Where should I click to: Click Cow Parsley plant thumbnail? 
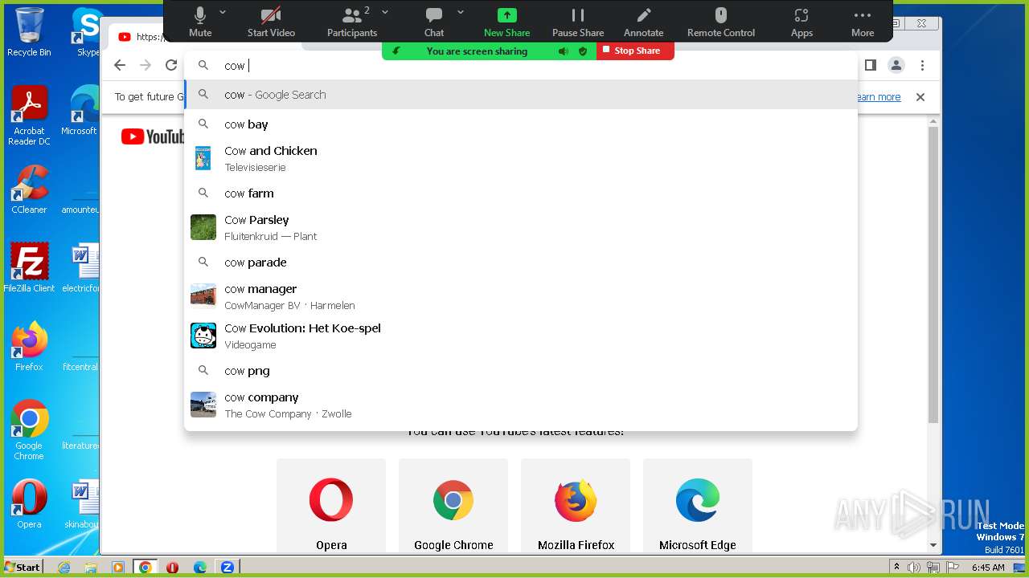click(x=203, y=227)
